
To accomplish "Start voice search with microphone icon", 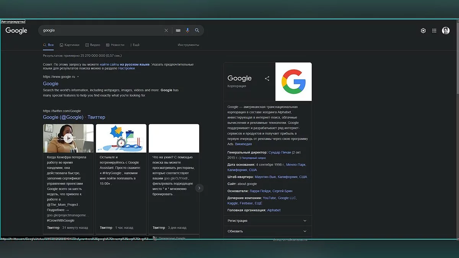I will pos(187,30).
